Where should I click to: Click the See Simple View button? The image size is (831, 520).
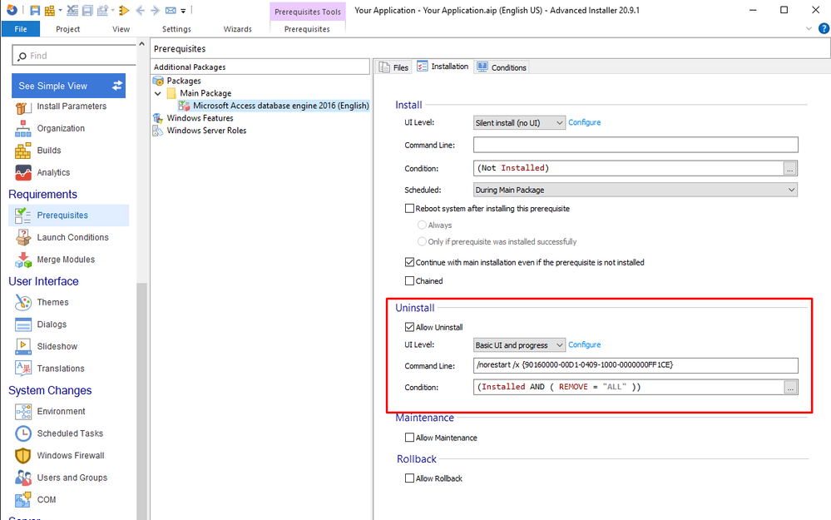click(x=68, y=86)
